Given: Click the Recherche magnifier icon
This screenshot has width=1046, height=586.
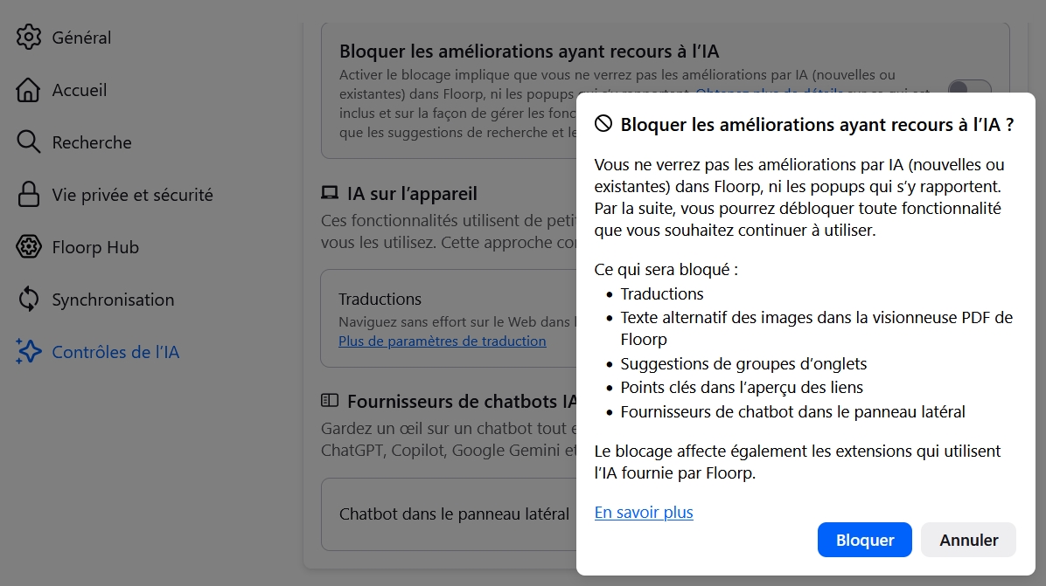Looking at the screenshot, I should [x=29, y=142].
